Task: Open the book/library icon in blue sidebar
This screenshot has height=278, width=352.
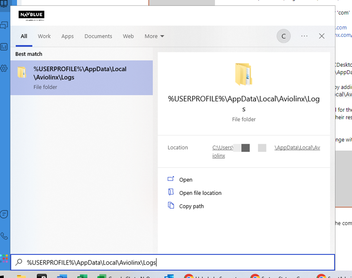Action: (x=4, y=4)
